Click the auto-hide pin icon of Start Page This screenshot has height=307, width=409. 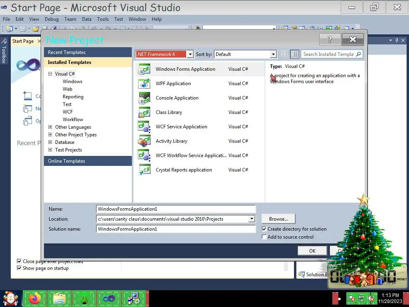(397, 40)
